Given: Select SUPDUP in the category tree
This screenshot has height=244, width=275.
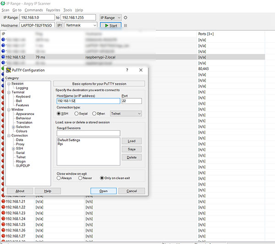Looking at the screenshot, I should pyautogui.click(x=23, y=166).
